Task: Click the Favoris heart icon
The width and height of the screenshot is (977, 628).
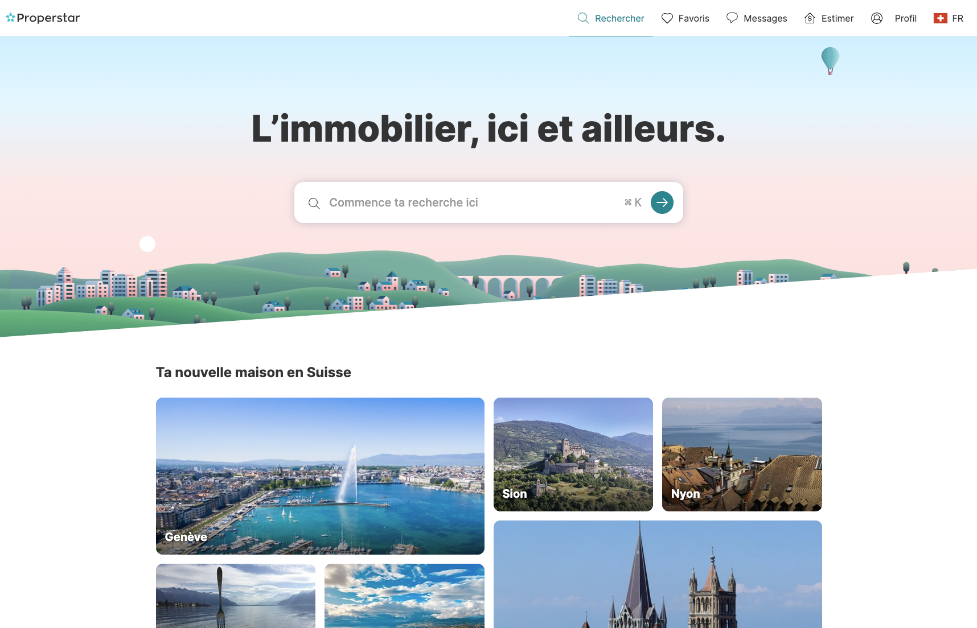Action: coord(667,18)
